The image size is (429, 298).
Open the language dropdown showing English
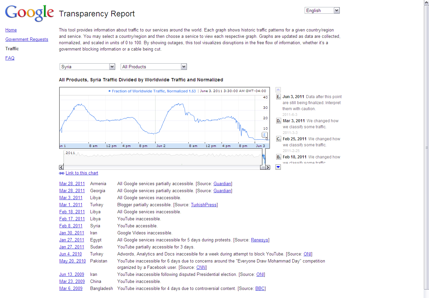point(322,10)
